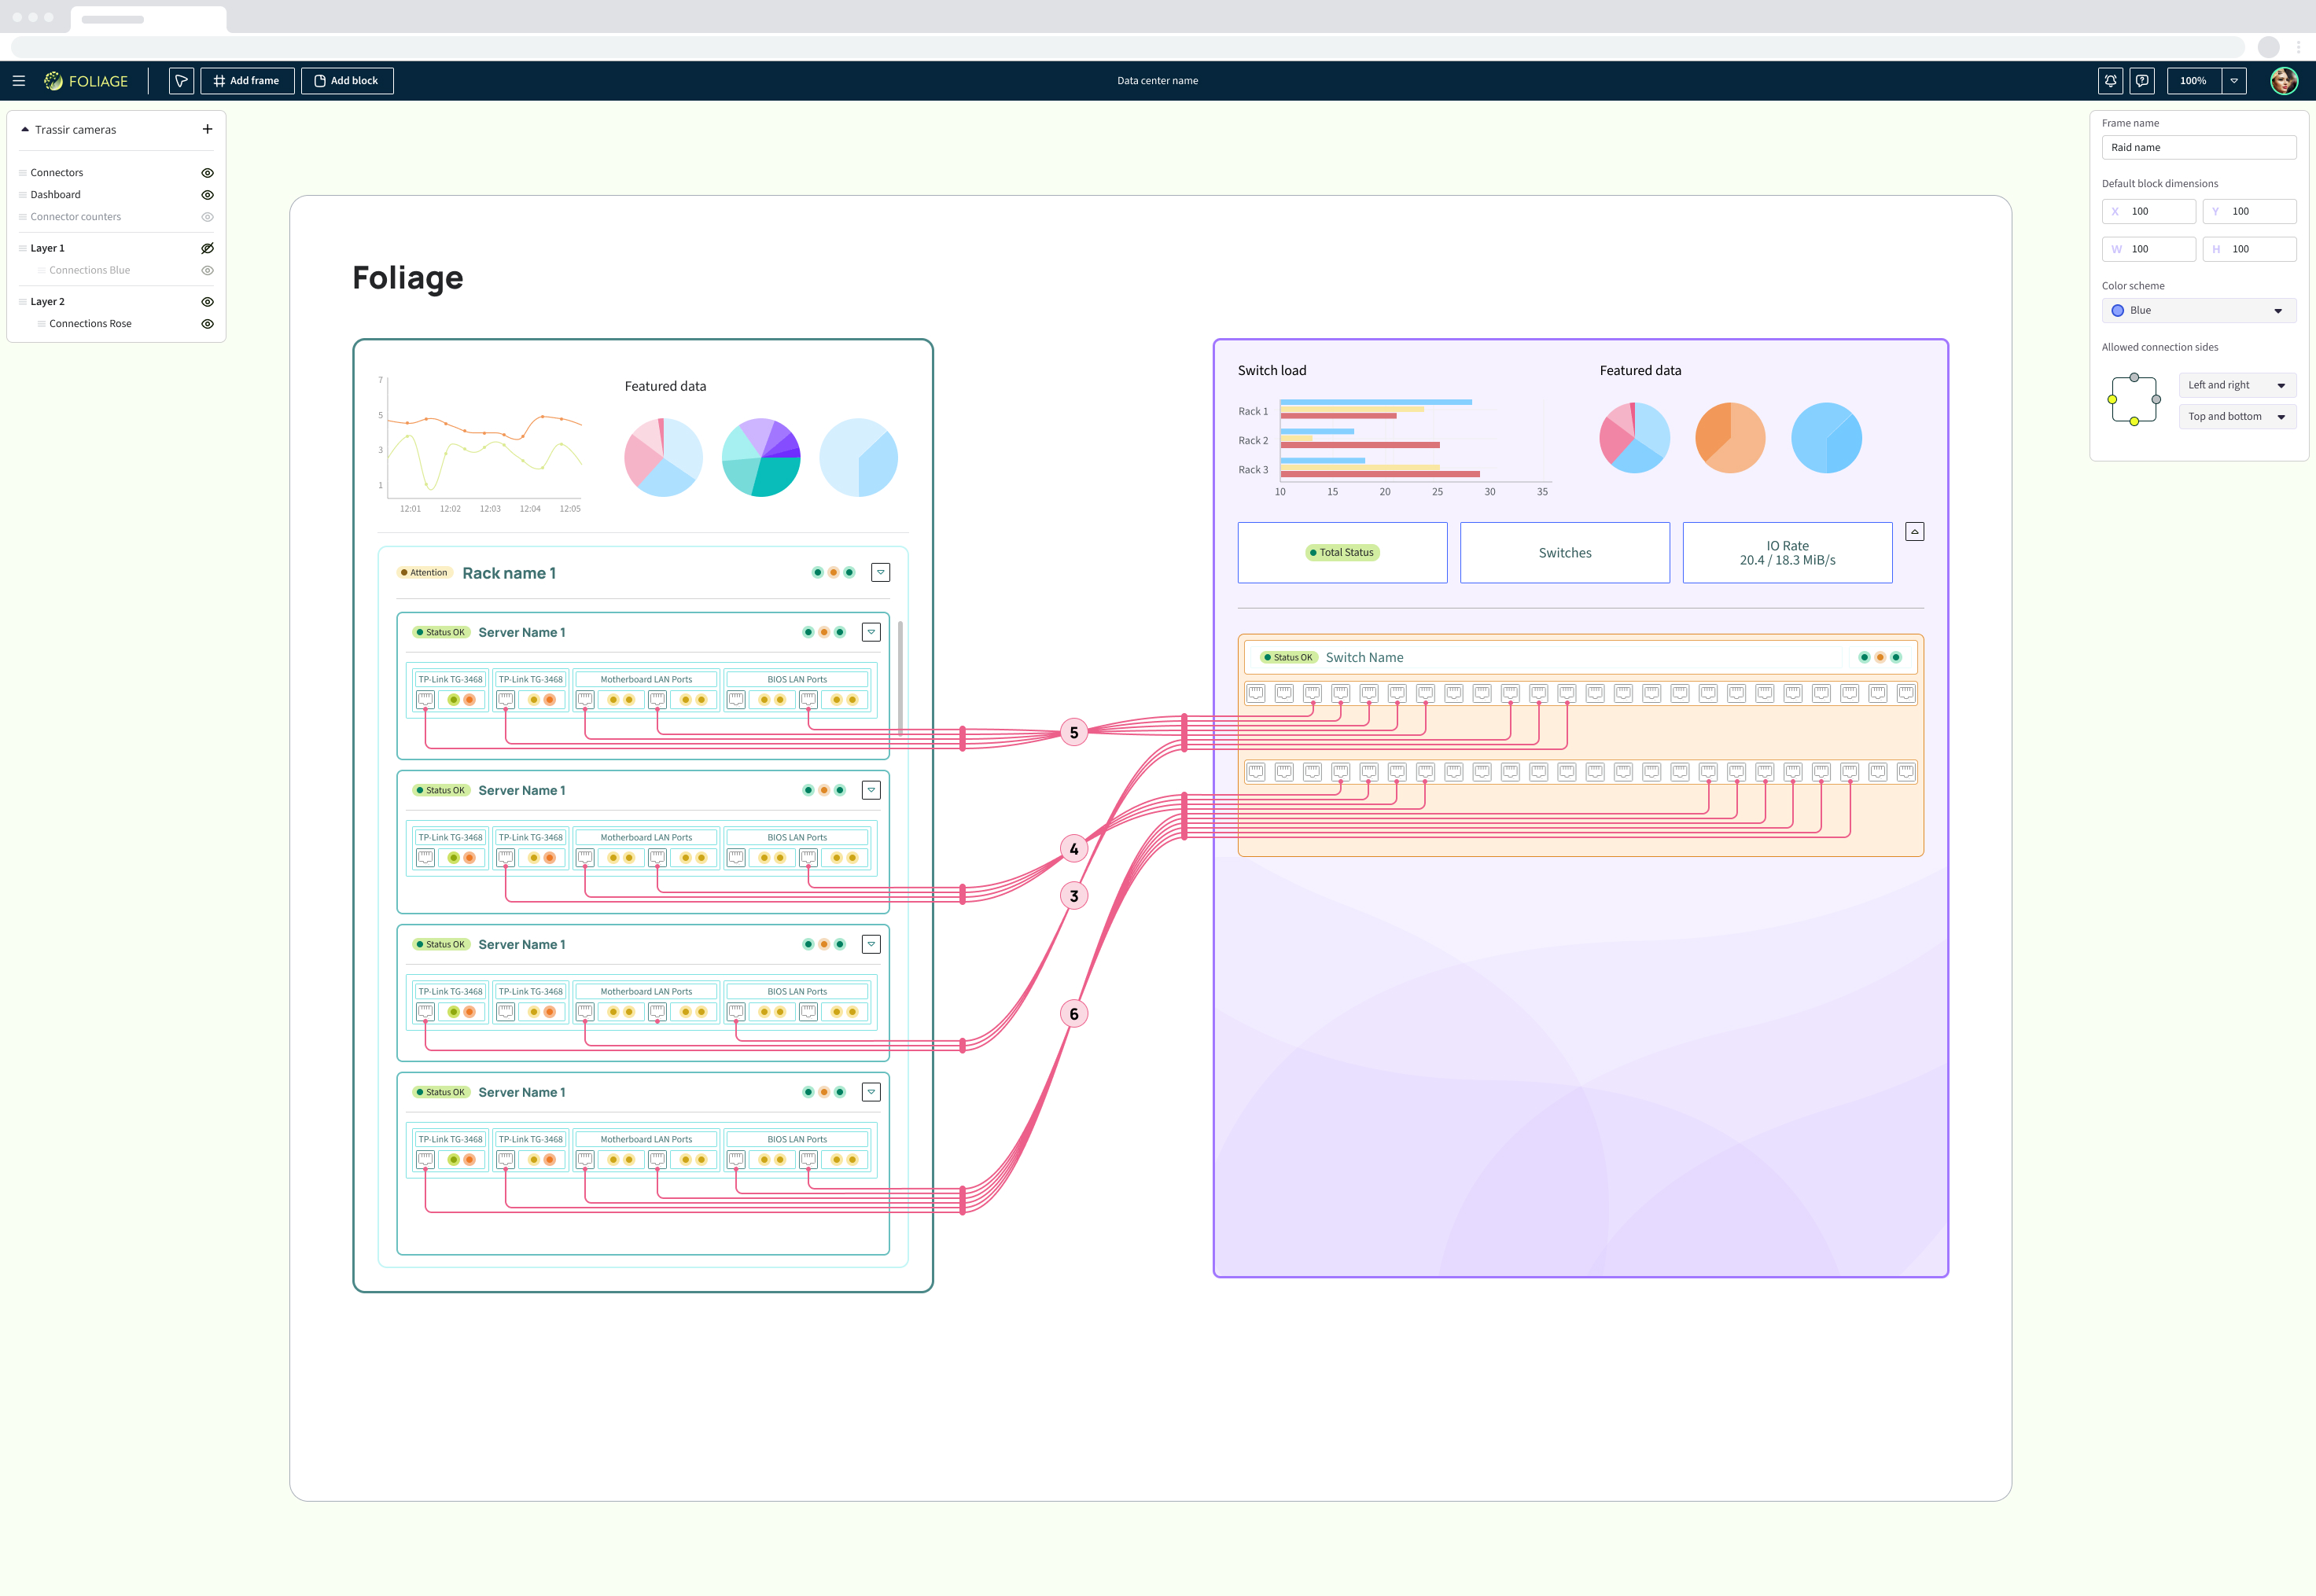This screenshot has width=2316, height=1596.
Task: Click the Frame name input field
Action: (2198, 147)
